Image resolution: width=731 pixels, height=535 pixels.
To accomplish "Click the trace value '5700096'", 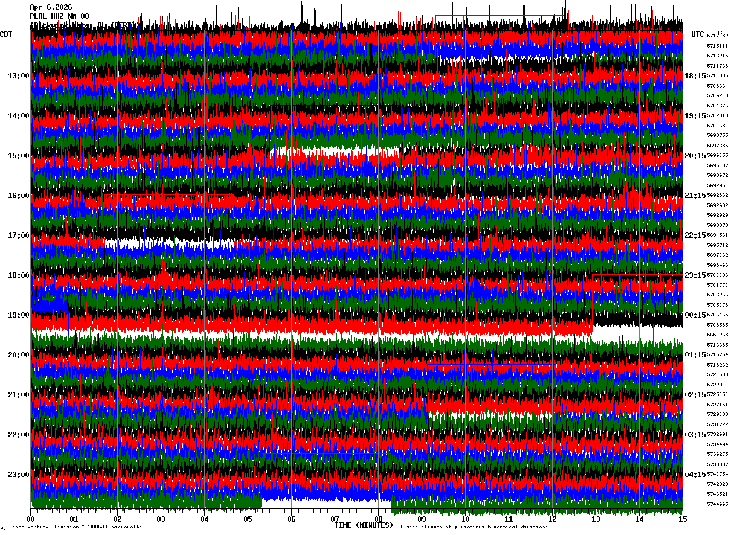I will [717, 275].
